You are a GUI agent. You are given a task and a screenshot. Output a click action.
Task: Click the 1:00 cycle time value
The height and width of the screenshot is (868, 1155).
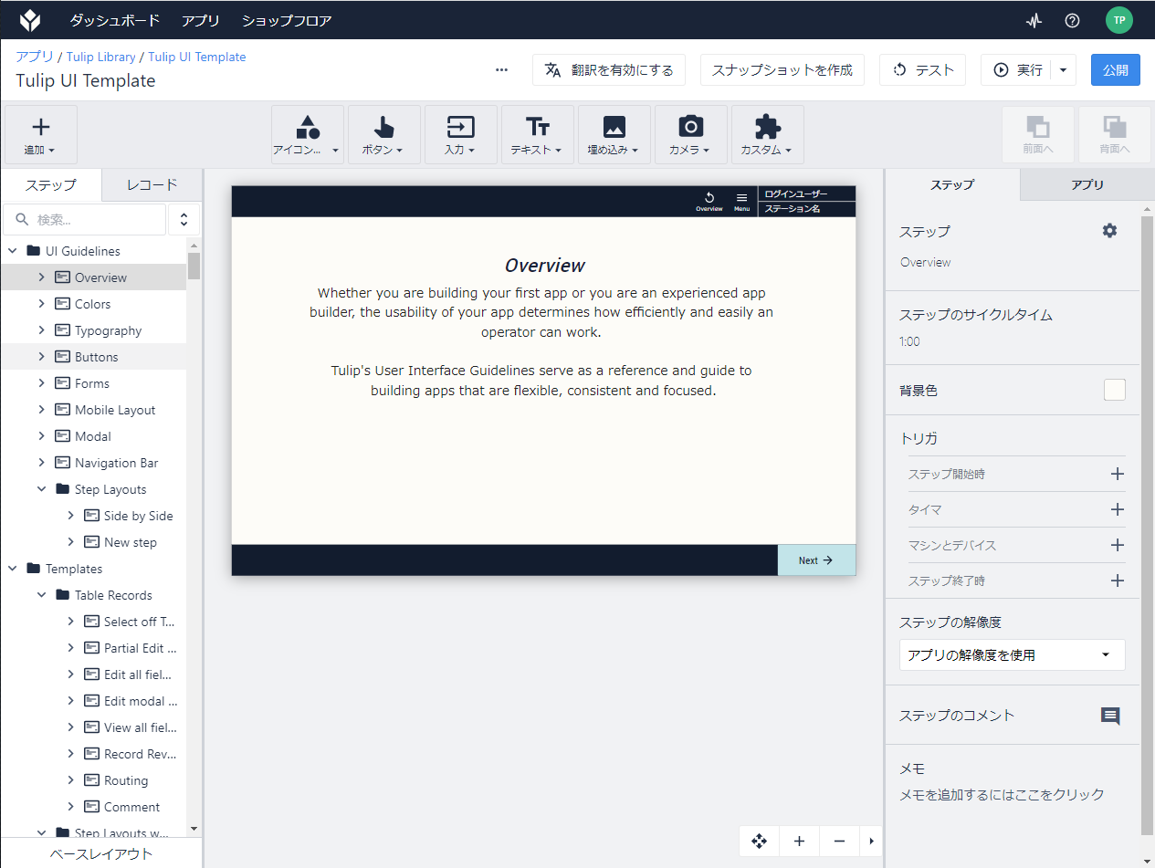tap(909, 341)
